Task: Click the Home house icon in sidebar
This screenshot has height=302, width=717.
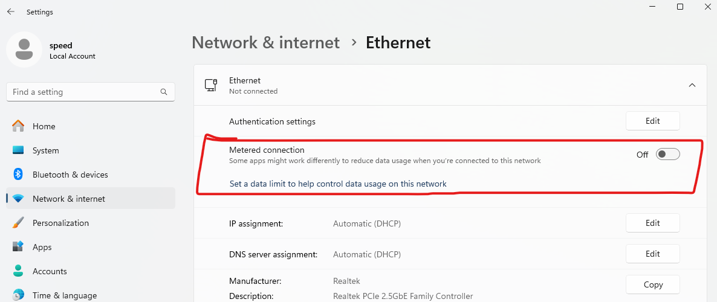Action: [18, 126]
